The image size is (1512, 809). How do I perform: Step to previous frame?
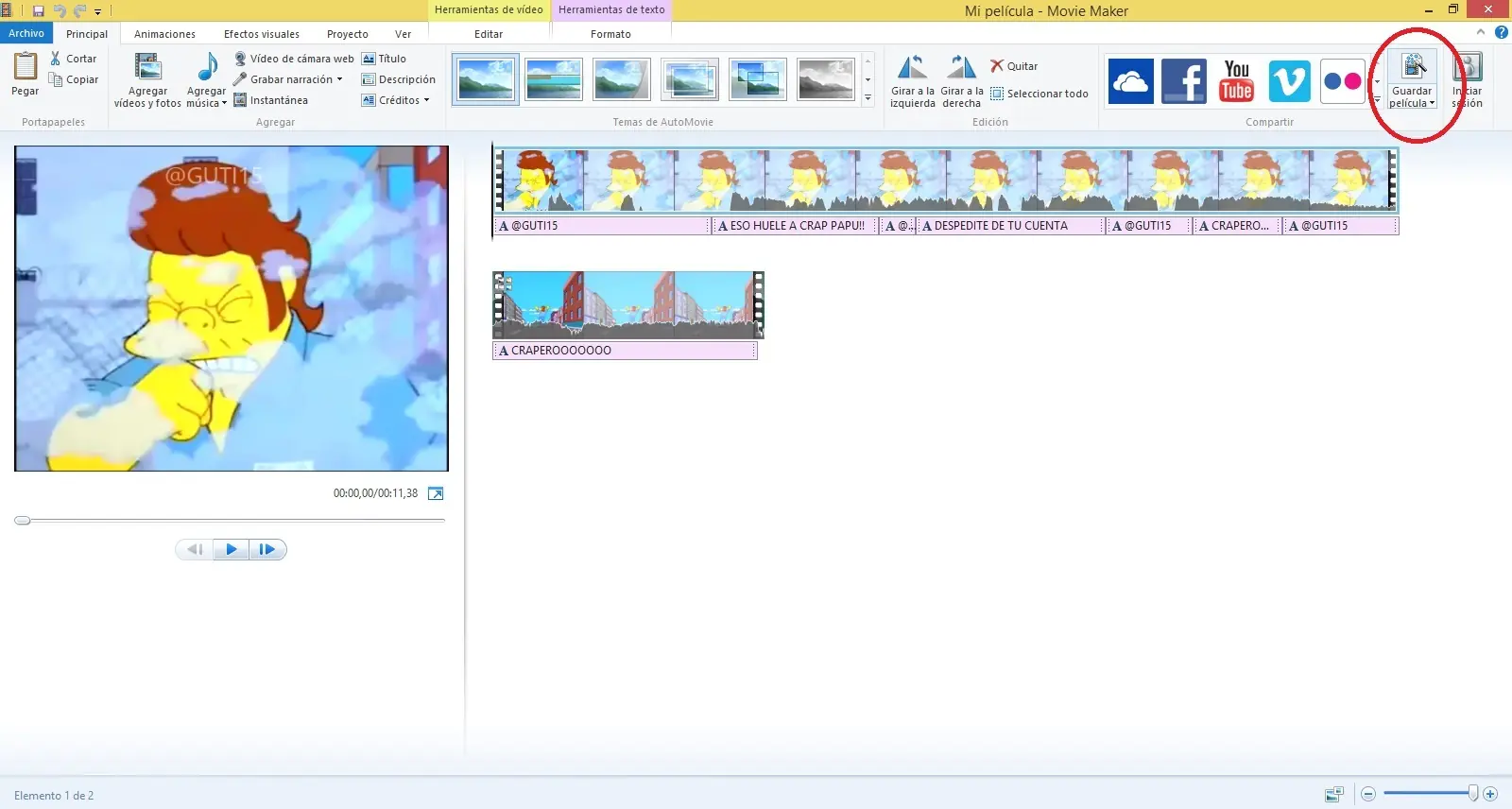click(195, 549)
